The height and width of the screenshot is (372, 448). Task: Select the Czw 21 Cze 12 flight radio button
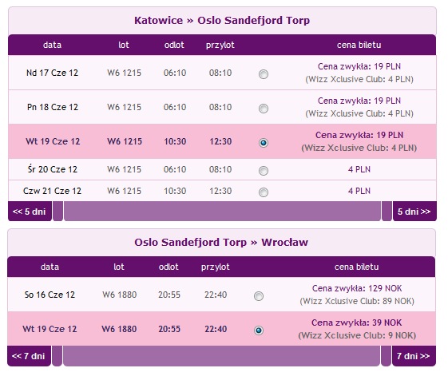point(264,192)
